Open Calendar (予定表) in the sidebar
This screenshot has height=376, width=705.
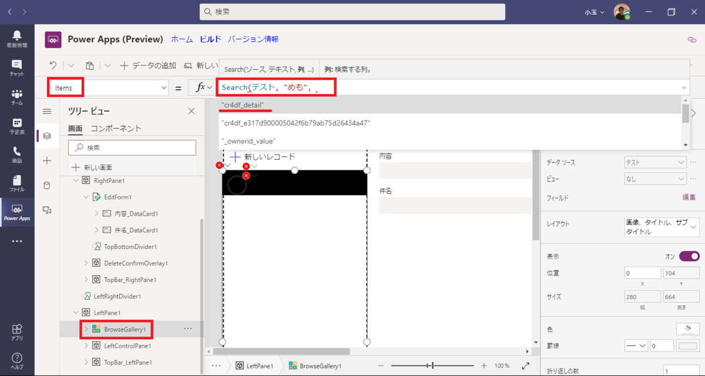[x=16, y=126]
